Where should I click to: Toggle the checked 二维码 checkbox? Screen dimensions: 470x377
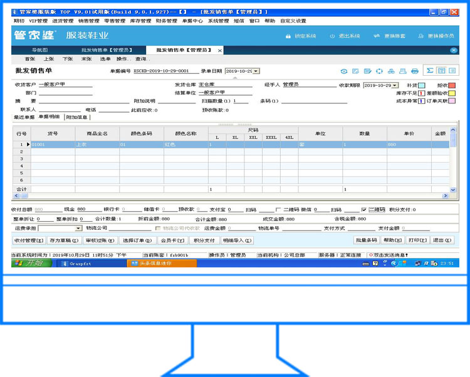(364, 210)
